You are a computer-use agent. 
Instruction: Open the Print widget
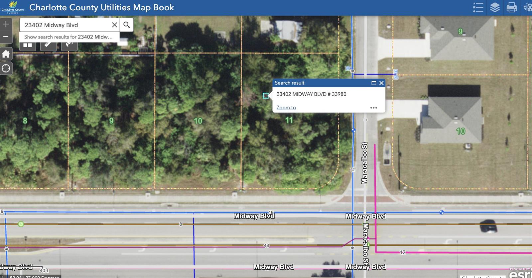(511, 7)
